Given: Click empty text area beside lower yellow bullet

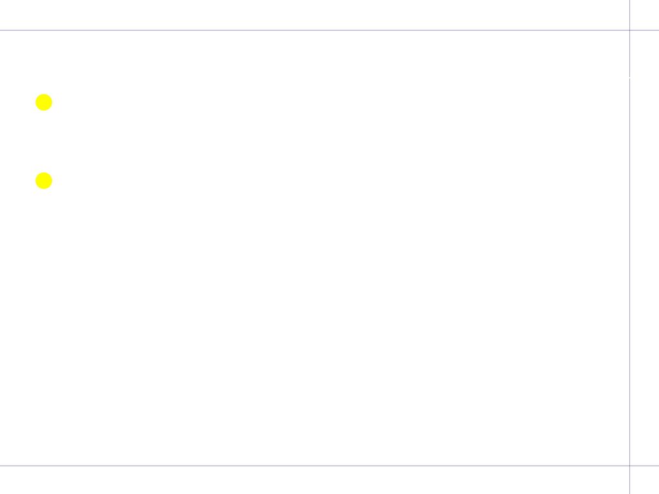Looking at the screenshot, I should [336, 181].
